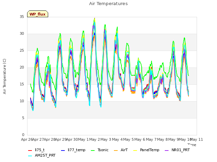
Task: Click the May 4 x-axis label
Action: [117, 139]
